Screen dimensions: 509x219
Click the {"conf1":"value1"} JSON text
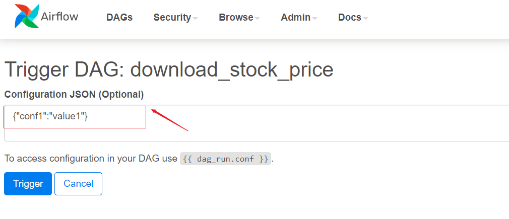click(x=50, y=116)
